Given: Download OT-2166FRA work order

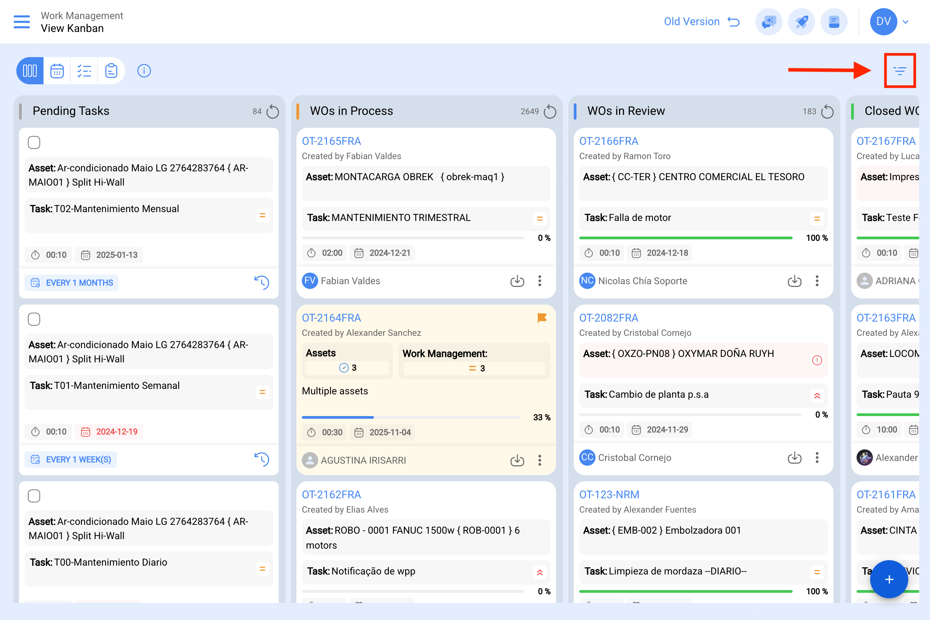Looking at the screenshot, I should tap(795, 281).
